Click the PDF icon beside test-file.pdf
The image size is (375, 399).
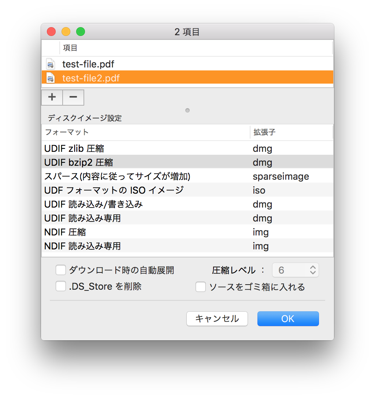pyautogui.click(x=50, y=64)
